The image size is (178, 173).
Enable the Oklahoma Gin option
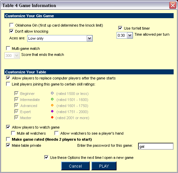point(11,25)
